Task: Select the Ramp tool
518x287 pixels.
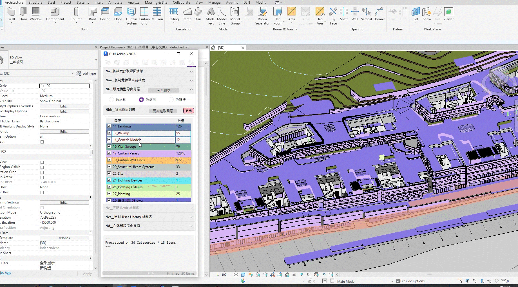Action: tap(187, 14)
